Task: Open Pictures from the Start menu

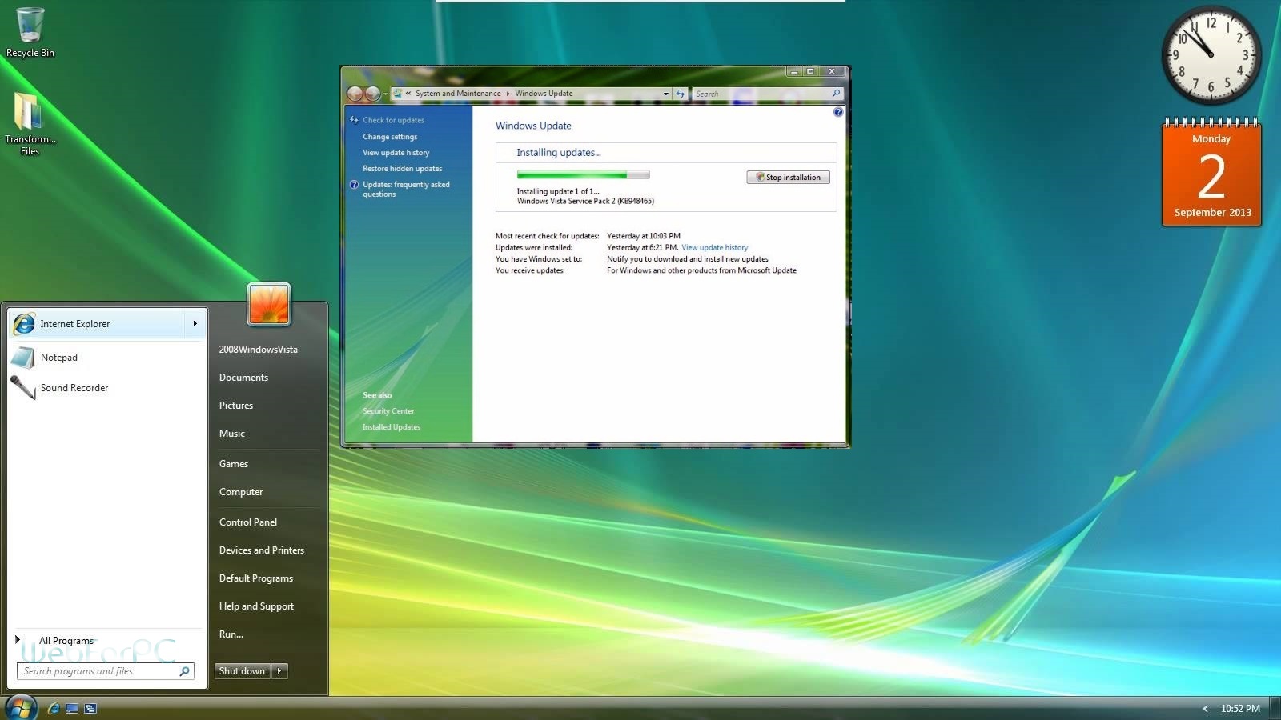Action: pos(236,406)
